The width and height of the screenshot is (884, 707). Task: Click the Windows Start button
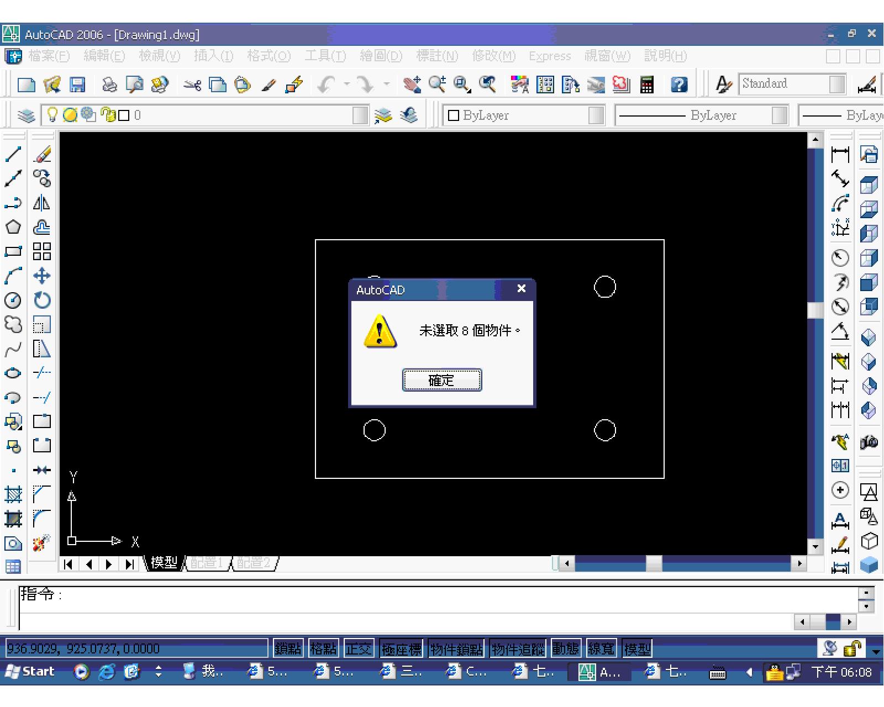(x=30, y=672)
